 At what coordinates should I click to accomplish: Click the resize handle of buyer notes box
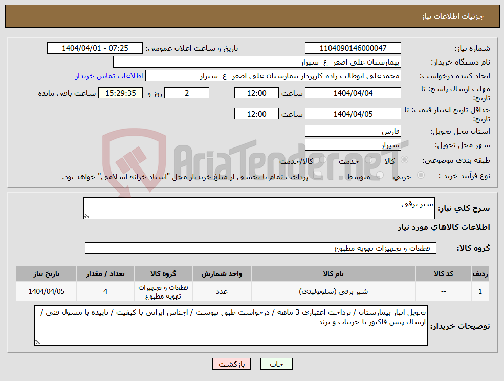pos(37,343)
